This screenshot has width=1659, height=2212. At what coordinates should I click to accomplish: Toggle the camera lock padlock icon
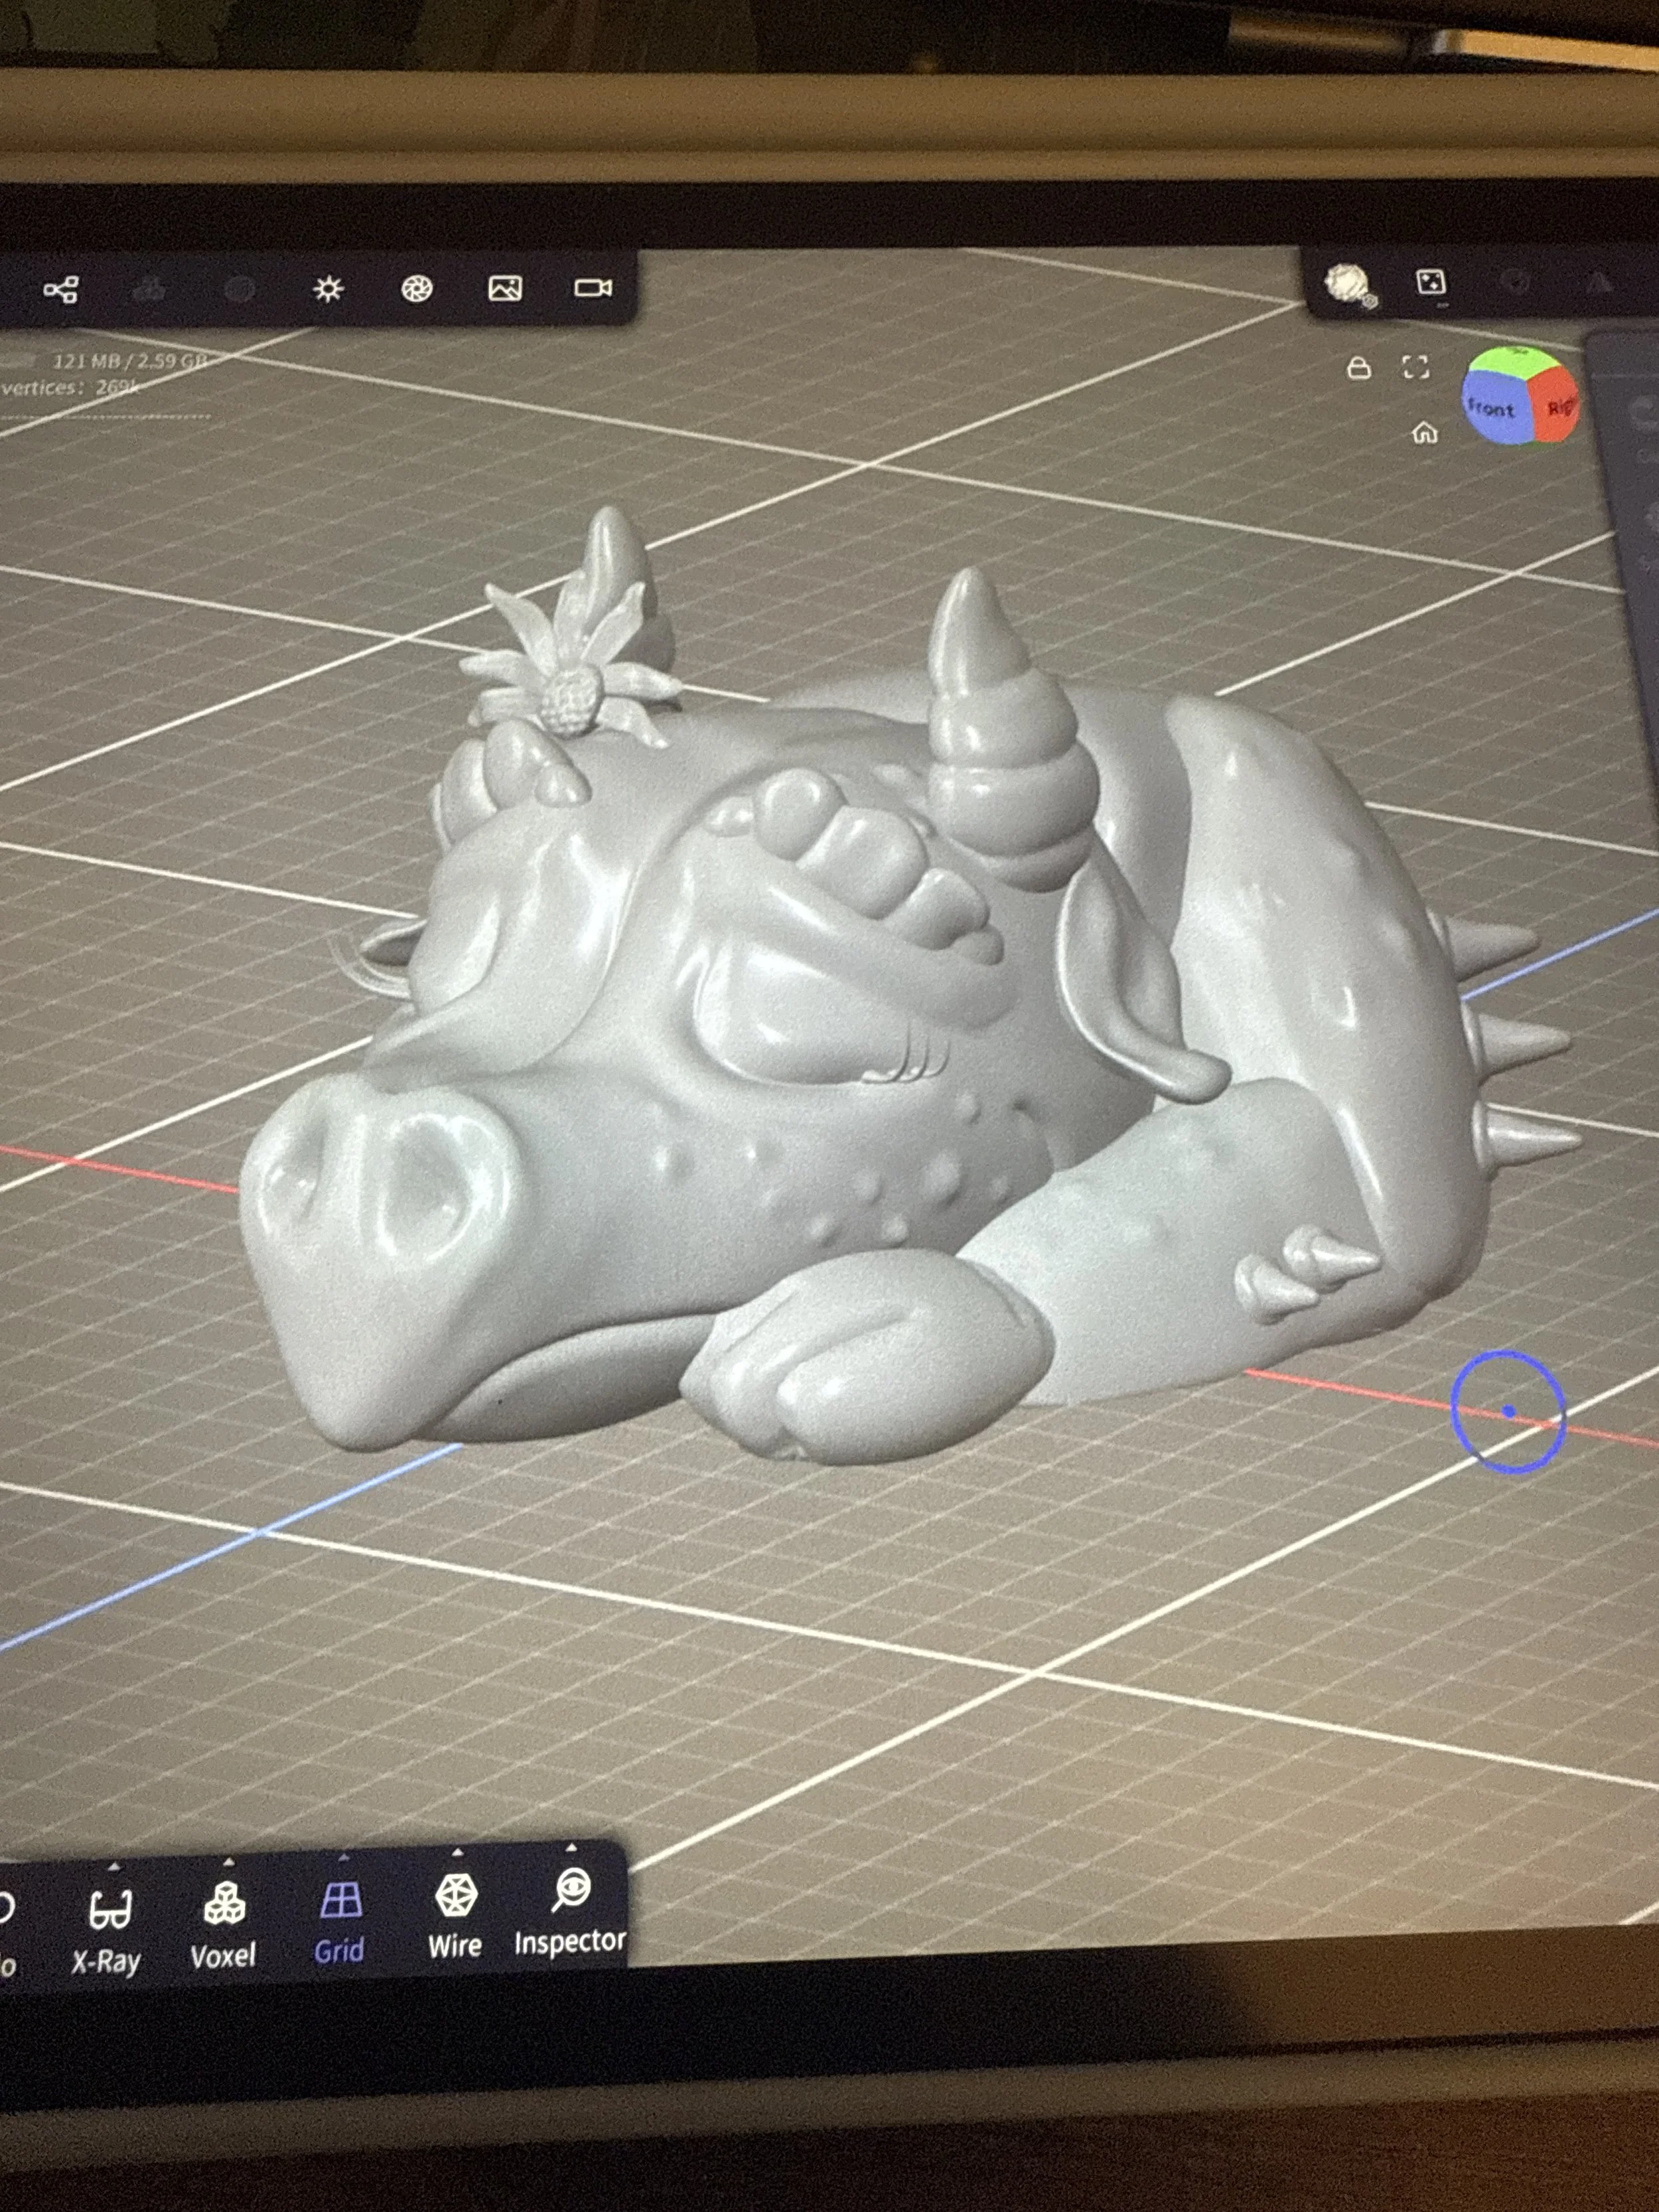pos(1358,368)
